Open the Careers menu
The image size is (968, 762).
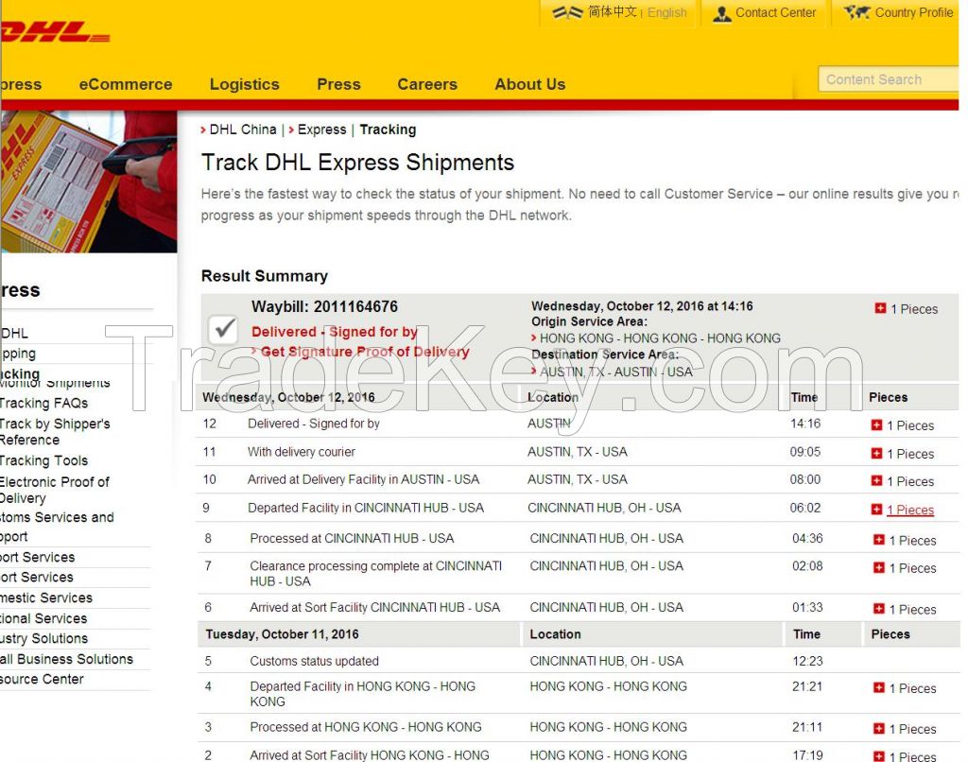[427, 84]
